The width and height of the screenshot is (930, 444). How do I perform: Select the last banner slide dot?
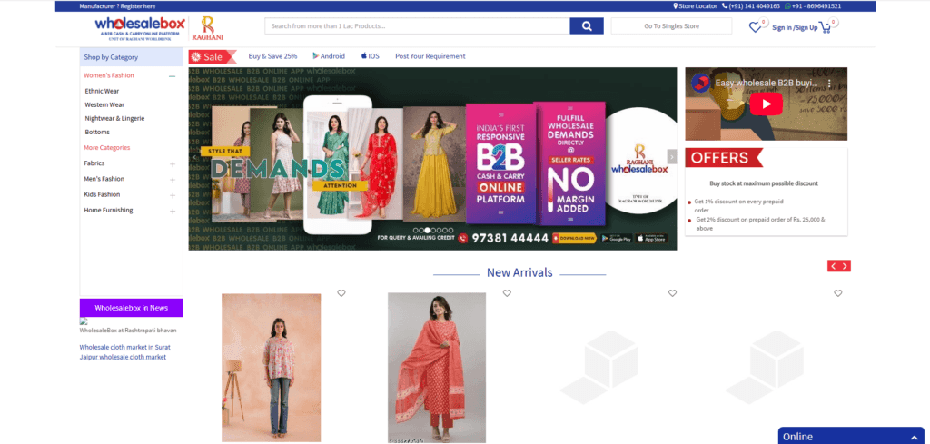pos(450,230)
